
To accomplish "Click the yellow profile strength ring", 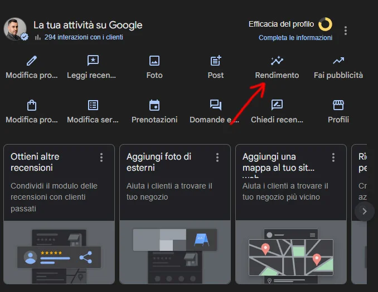I will click(x=325, y=24).
